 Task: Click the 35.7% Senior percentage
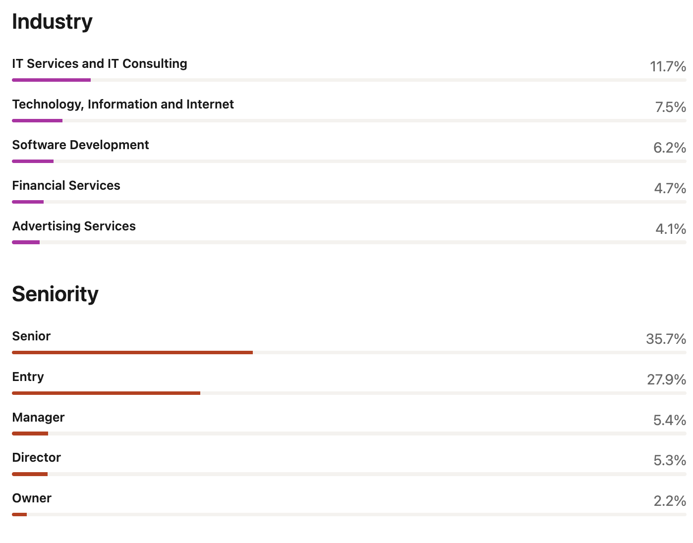666,339
